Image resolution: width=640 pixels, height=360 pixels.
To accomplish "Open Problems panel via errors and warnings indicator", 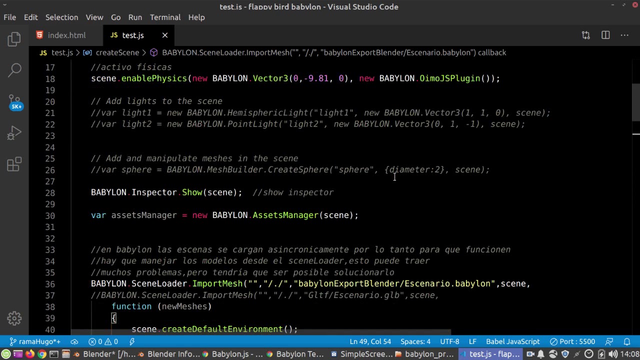I will click(x=103, y=341).
